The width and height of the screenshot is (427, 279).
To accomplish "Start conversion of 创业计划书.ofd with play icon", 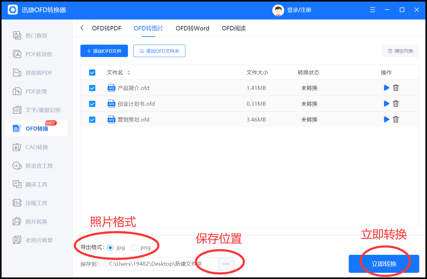I will [x=386, y=104].
